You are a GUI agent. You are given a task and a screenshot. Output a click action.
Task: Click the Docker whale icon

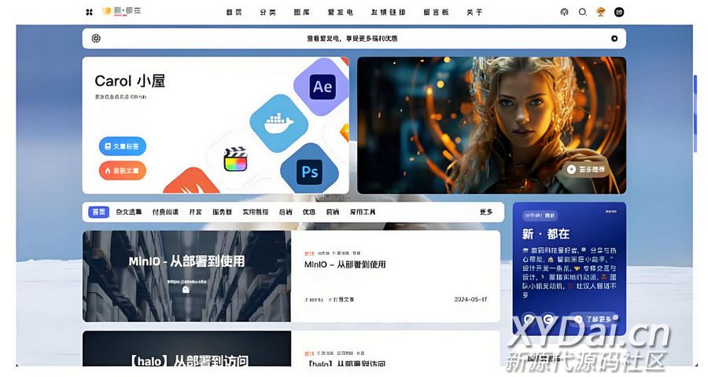click(x=278, y=124)
